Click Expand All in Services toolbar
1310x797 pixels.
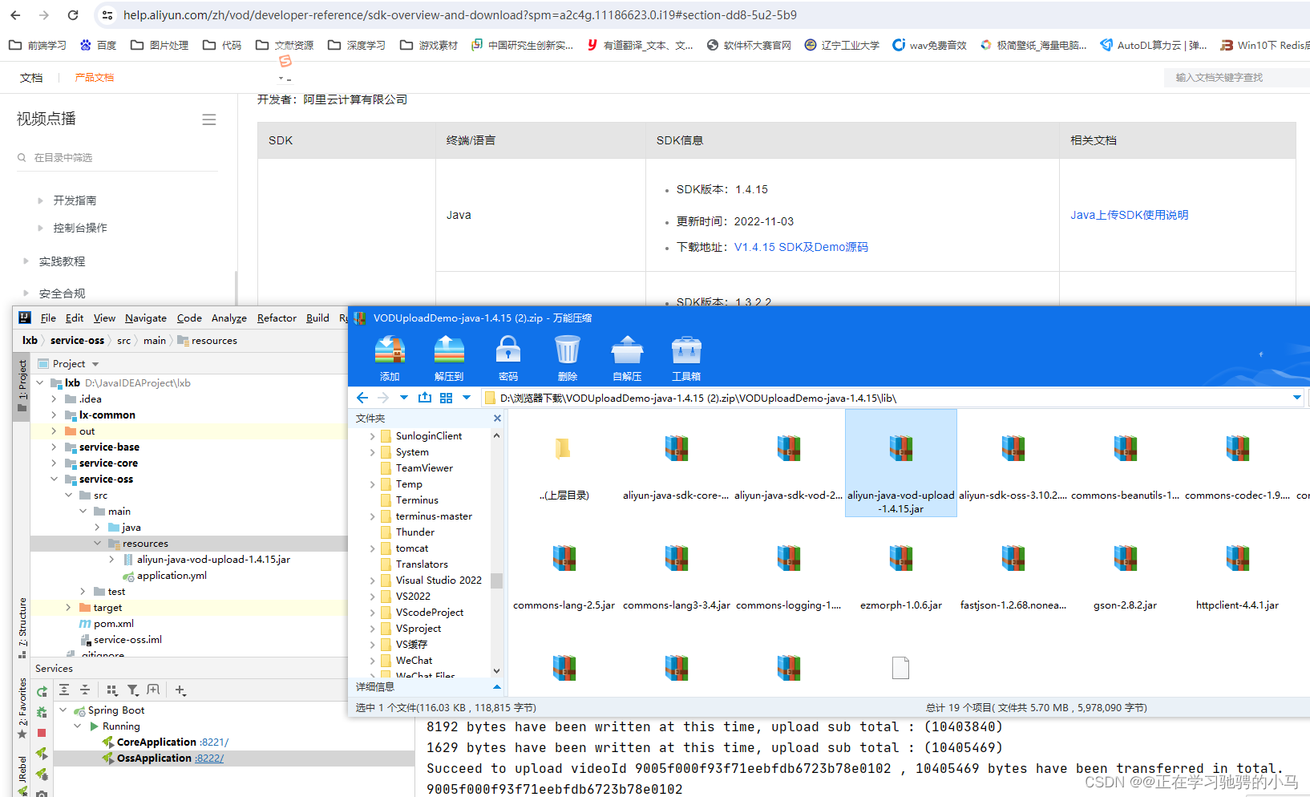64,690
